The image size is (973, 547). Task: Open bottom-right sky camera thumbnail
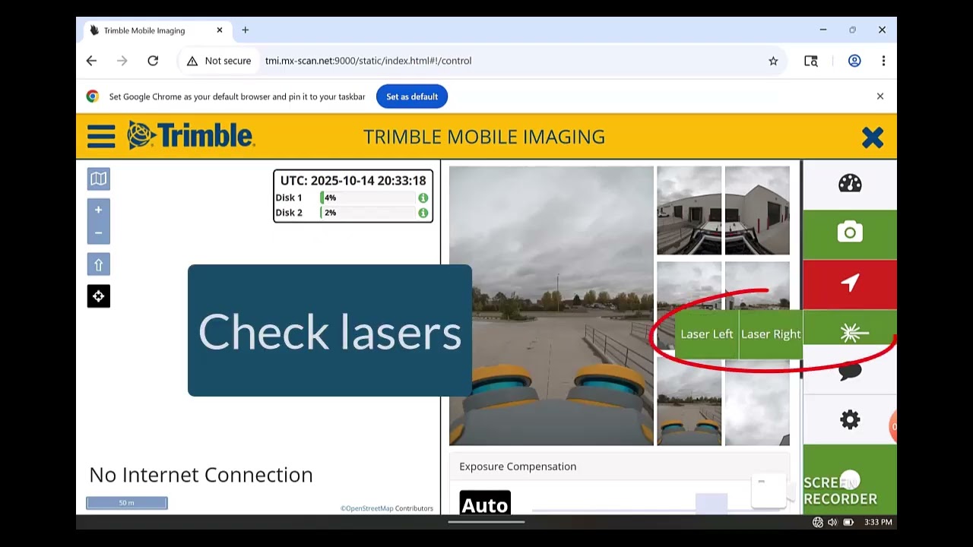pyautogui.click(x=757, y=402)
